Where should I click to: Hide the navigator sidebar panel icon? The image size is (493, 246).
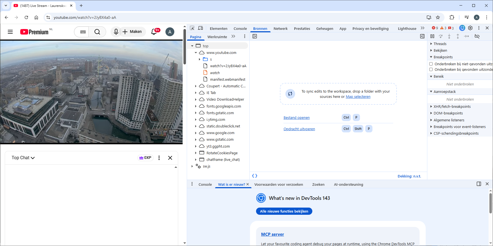(x=255, y=36)
